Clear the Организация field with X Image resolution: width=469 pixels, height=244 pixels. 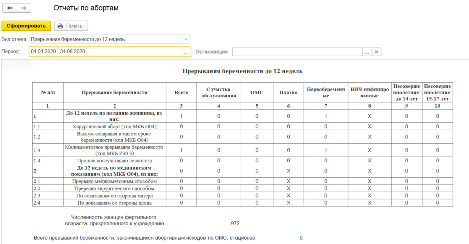point(376,52)
